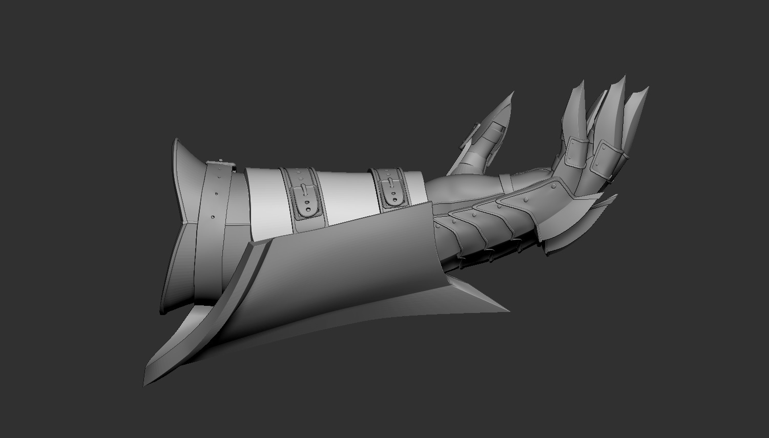The height and width of the screenshot is (438, 769).
Task: Select the large flat blade plate
Action: [348, 266]
